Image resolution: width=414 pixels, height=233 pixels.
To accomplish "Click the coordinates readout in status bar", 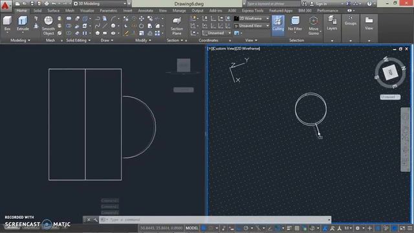I will click(161, 228).
